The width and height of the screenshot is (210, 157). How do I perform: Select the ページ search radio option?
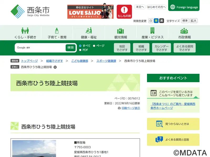click(x=94, y=46)
